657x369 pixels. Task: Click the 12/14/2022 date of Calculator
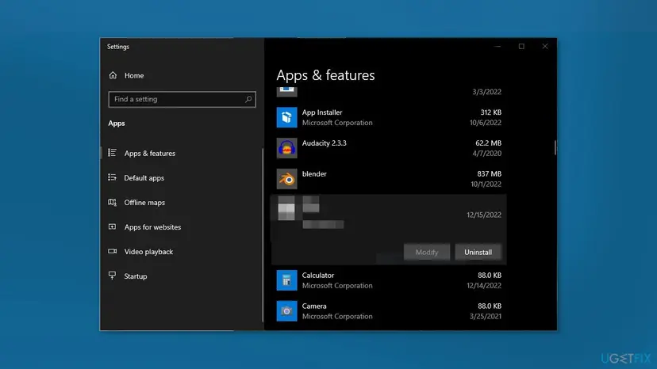[x=484, y=285]
